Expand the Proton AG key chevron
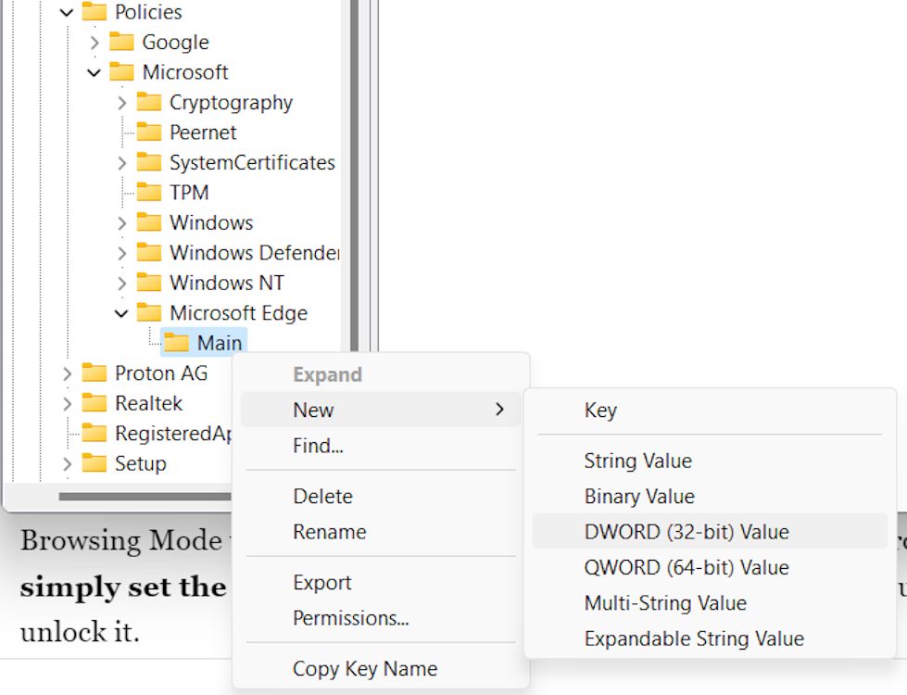This screenshot has height=695, width=907. pos(67,373)
